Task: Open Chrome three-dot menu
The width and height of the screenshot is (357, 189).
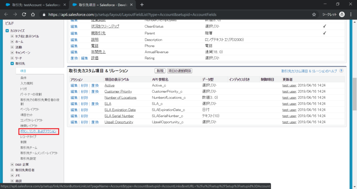Action: [351, 15]
